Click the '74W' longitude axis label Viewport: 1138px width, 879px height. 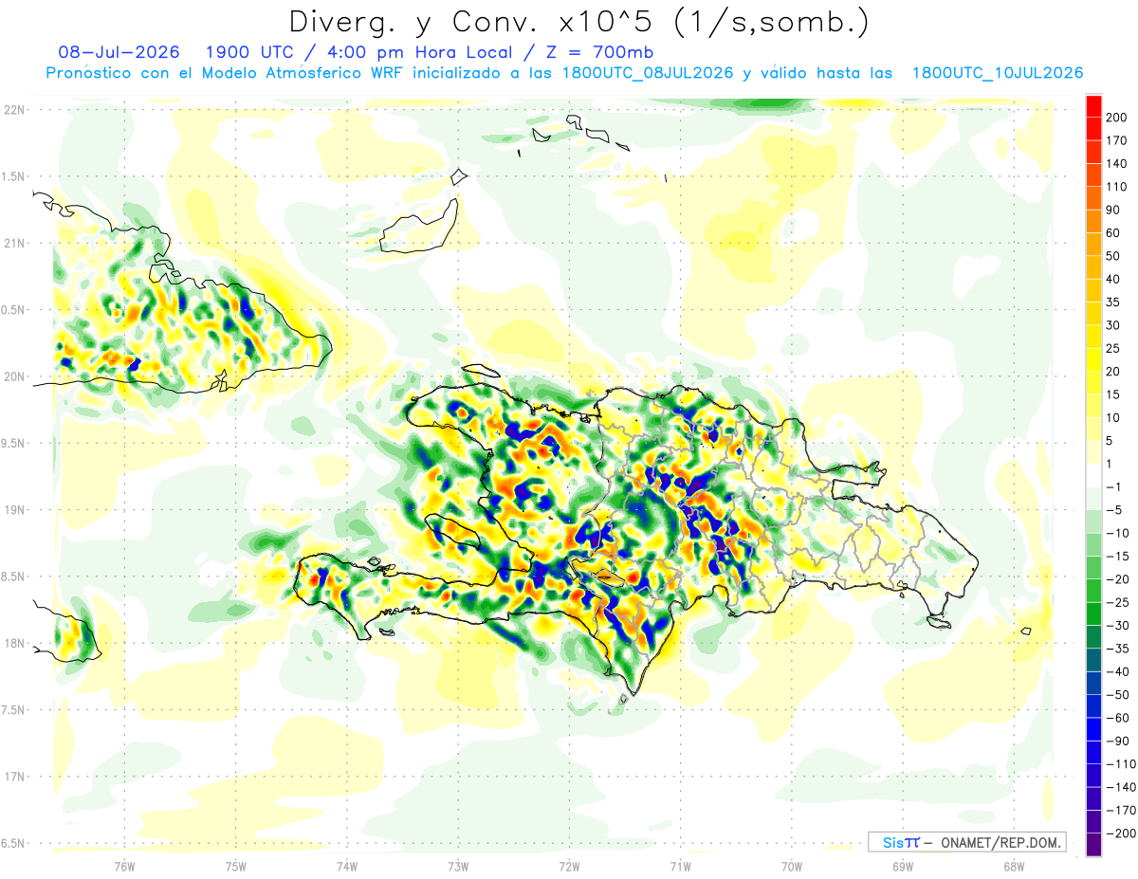[x=347, y=865]
